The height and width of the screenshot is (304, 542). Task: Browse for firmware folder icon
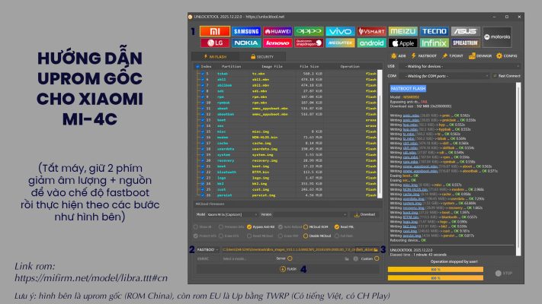tap(375, 249)
